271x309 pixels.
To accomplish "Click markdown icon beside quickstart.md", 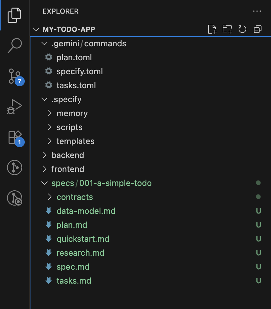I will tap(49, 239).
